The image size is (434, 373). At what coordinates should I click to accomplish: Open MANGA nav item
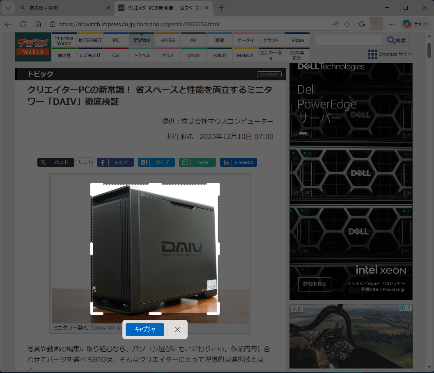coord(245,55)
